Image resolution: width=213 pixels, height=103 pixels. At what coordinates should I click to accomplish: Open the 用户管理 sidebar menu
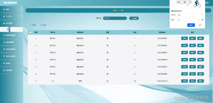pos(11,23)
